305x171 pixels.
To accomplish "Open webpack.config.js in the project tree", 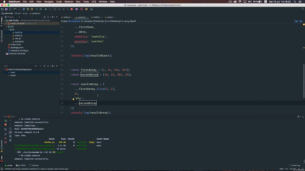I will point(19,51).
